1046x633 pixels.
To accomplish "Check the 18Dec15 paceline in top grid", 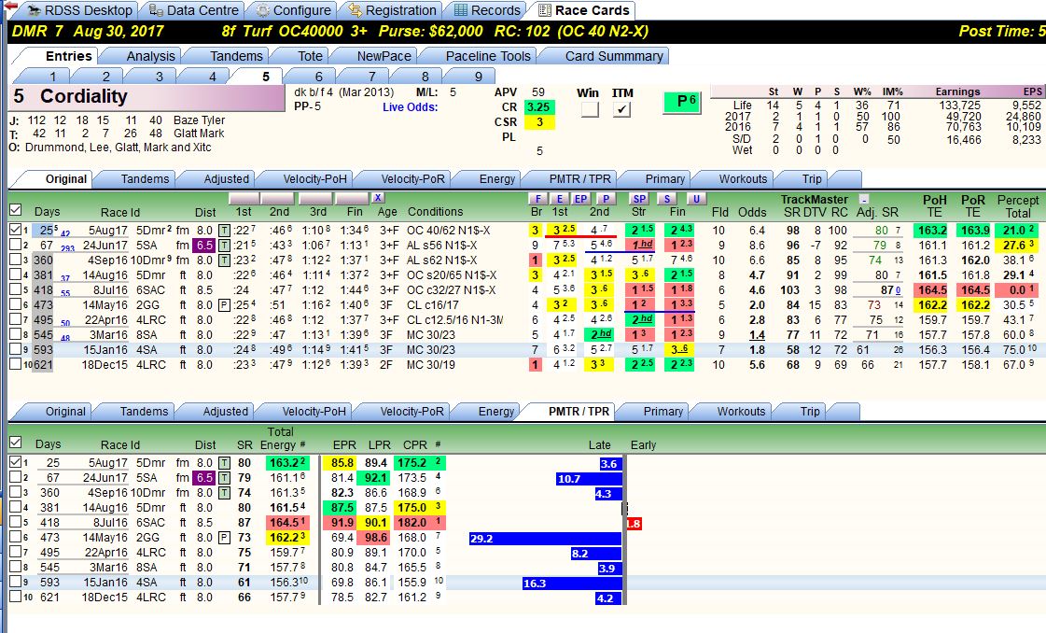I will pos(15,364).
